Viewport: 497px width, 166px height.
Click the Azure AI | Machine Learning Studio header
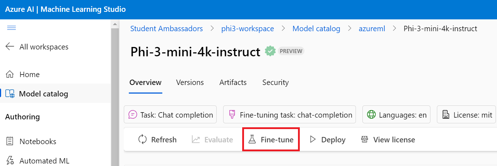pos(65,9)
